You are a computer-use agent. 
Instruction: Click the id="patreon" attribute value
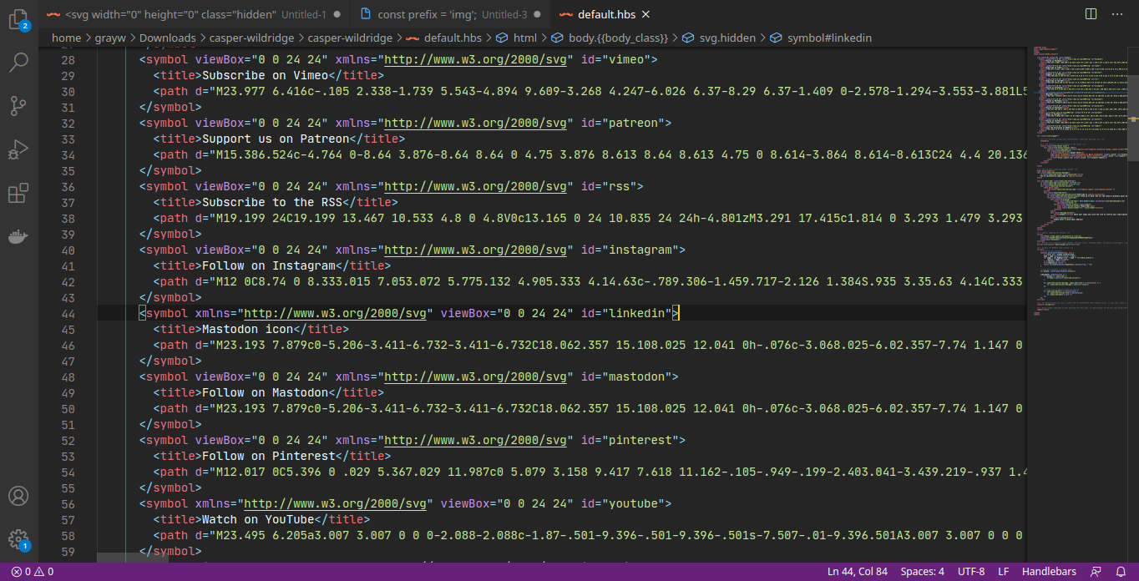coord(634,124)
